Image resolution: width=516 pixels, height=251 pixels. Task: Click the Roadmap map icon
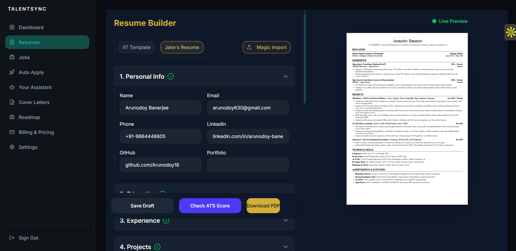(x=12, y=117)
